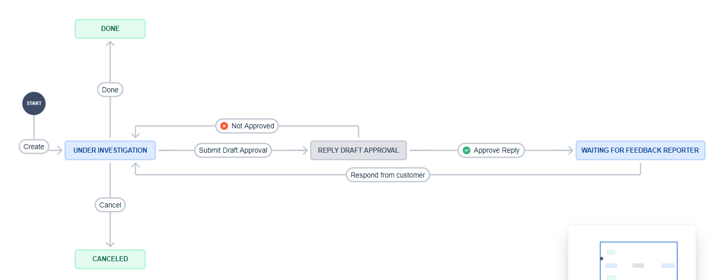Select the UNDER INVESTIGATION status
The height and width of the screenshot is (280, 713).
pyautogui.click(x=110, y=150)
